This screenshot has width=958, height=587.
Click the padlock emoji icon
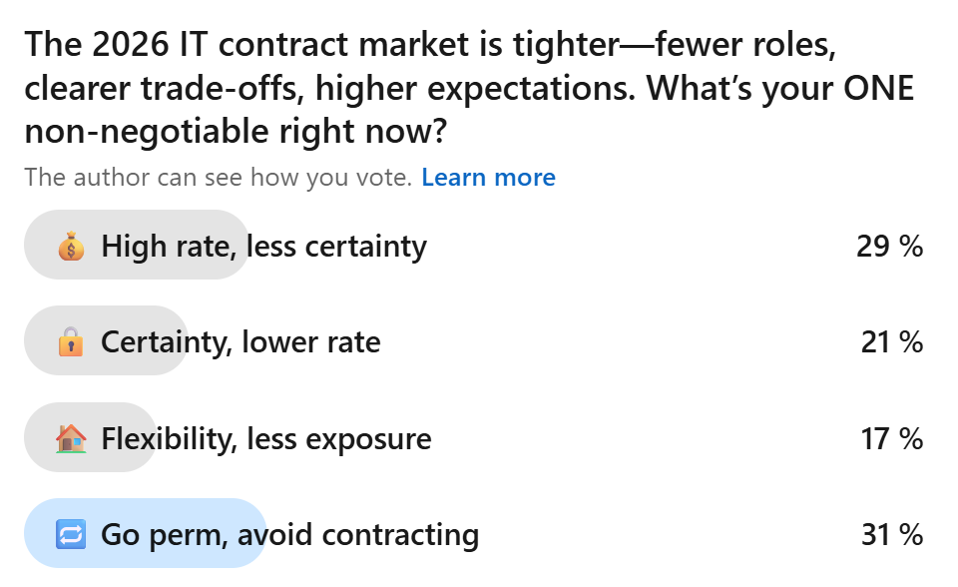point(71,341)
